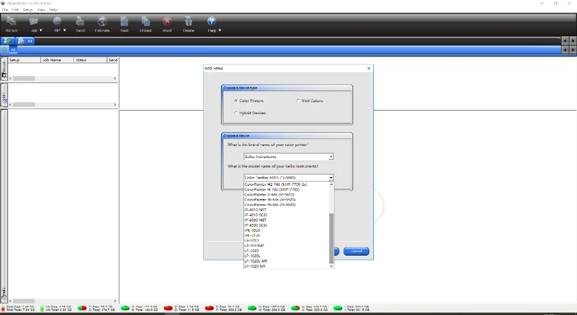The height and width of the screenshot is (315, 577).
Task: Click the H: drive disk usage icon
Action: tap(295, 308)
